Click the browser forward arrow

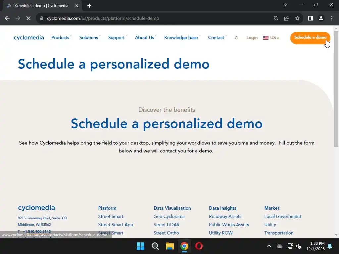[18, 19]
